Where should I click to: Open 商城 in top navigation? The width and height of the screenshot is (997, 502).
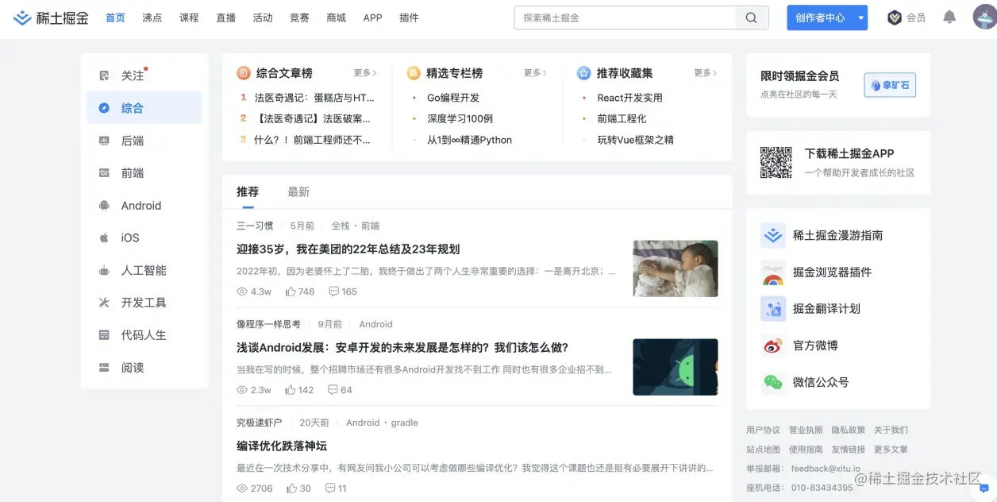click(337, 17)
